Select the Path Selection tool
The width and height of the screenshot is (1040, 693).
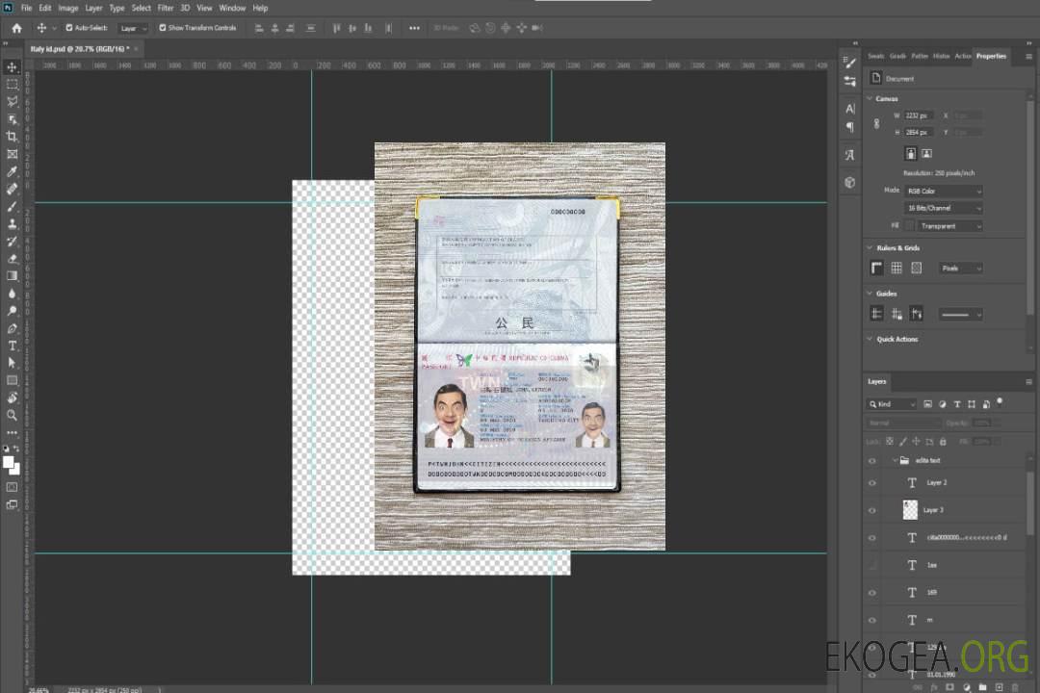[x=12, y=363]
